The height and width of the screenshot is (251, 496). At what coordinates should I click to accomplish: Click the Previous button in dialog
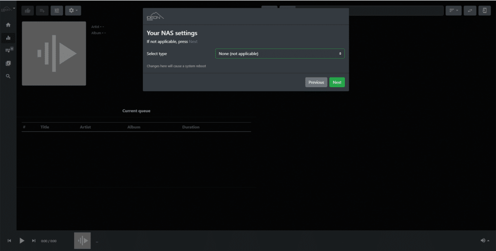click(x=316, y=82)
